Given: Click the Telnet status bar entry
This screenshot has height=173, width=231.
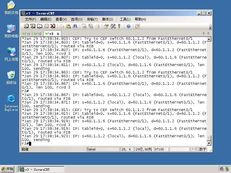Looking at the screenshot, I should [x=103, y=149].
